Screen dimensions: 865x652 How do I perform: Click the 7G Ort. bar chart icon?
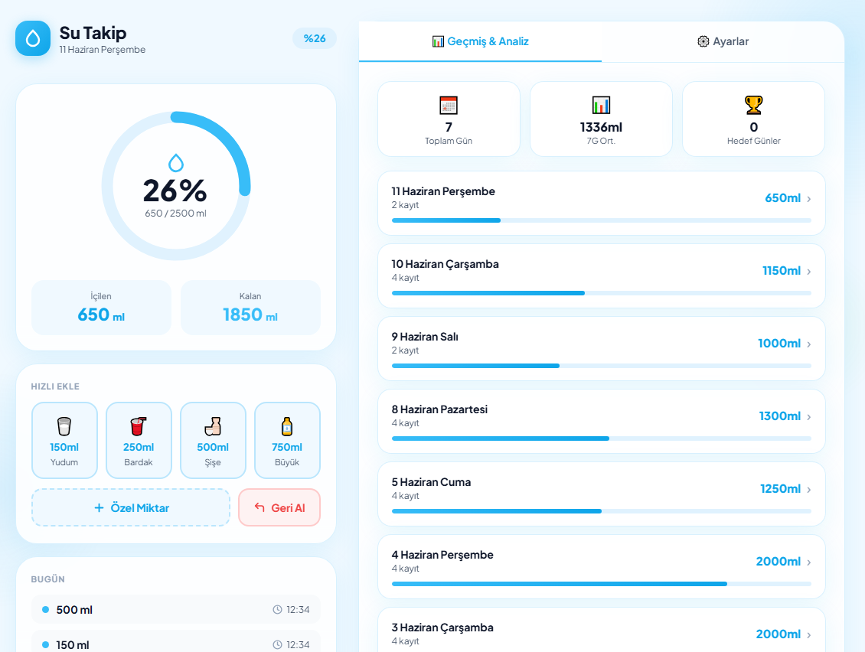tap(601, 105)
